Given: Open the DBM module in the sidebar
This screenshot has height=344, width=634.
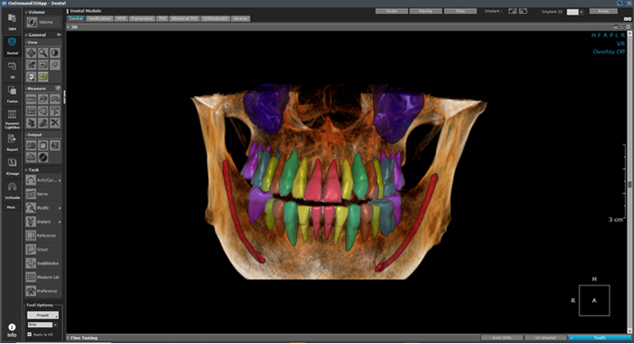Looking at the screenshot, I should tap(12, 21).
